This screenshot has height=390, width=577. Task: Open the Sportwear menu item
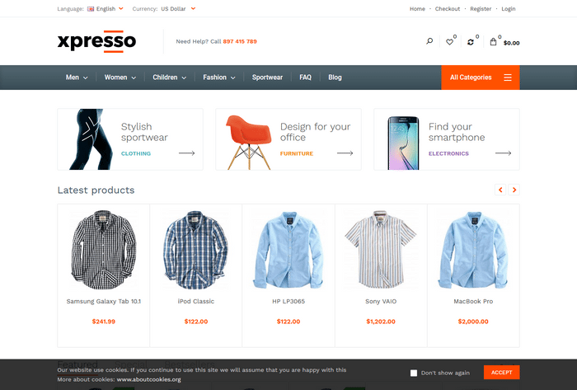click(267, 78)
